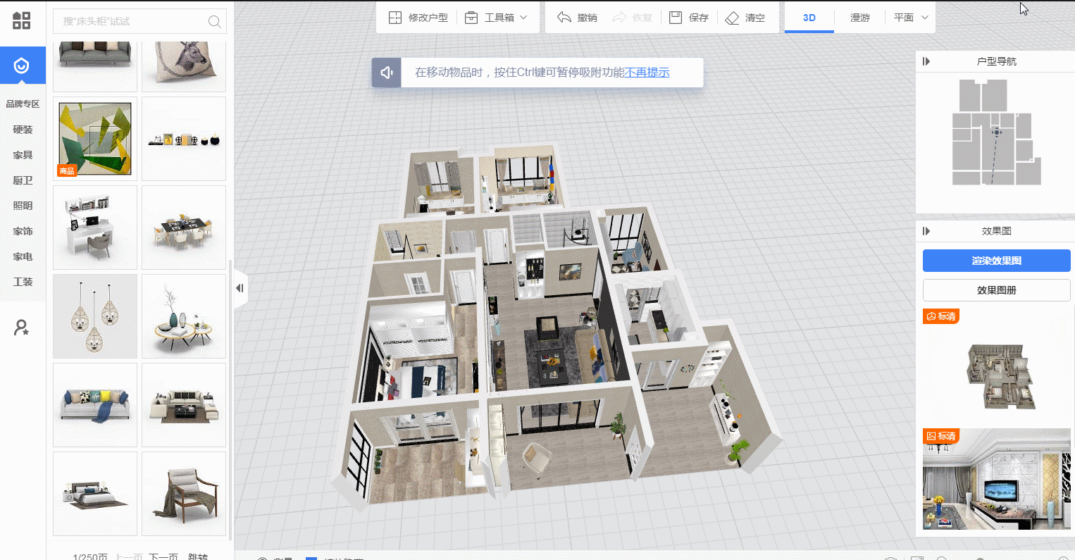The image size is (1075, 560).
Task: Click the 撤销 undo arrow
Action: pos(564,18)
